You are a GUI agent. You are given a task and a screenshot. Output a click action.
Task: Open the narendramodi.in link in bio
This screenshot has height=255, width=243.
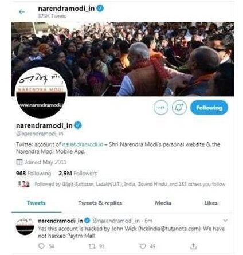[x=83, y=144]
